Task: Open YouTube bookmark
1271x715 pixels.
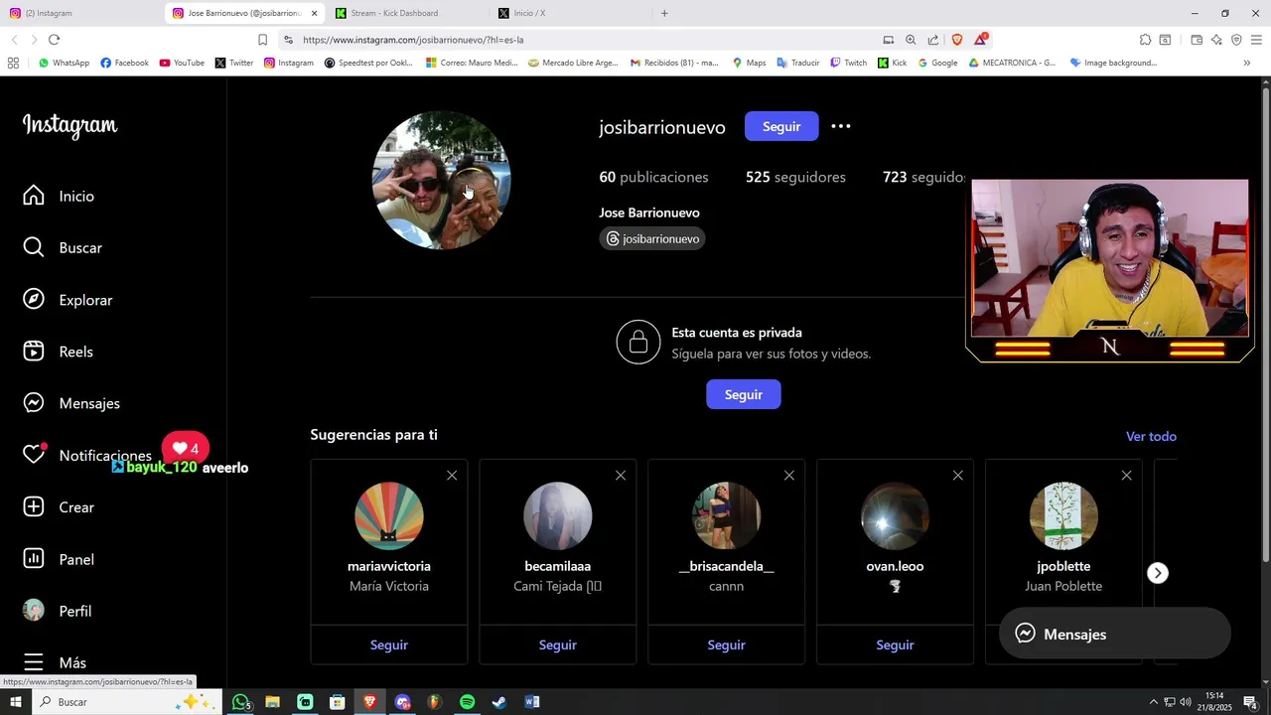Action: click(182, 63)
